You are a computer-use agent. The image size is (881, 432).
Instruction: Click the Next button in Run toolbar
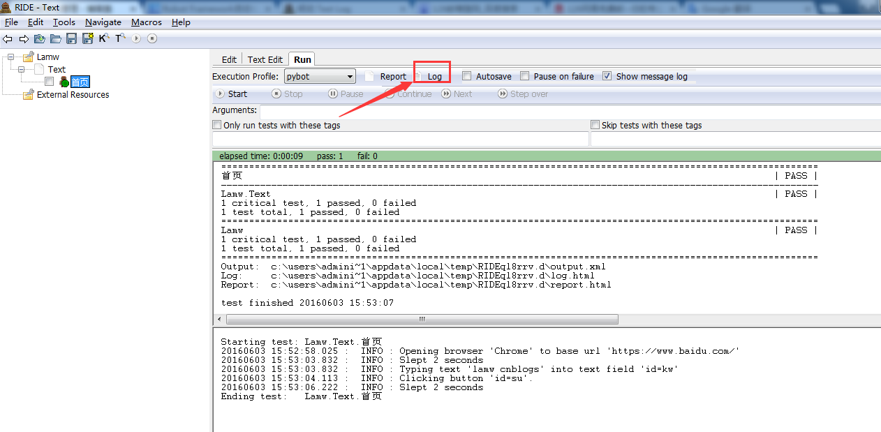[457, 94]
